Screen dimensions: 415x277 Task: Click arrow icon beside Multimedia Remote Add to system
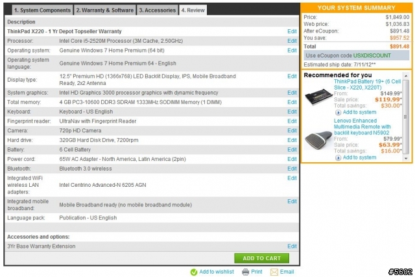pos(338,158)
